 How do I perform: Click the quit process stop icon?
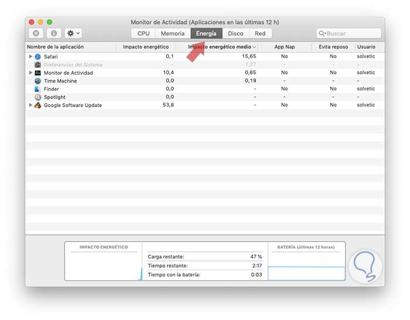pyautogui.click(x=36, y=33)
